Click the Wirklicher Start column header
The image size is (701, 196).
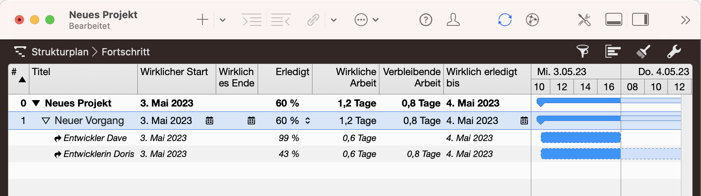174,72
